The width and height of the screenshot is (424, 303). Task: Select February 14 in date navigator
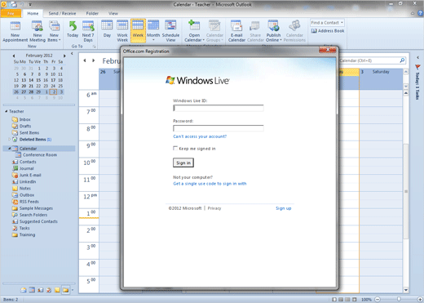pyautogui.click(x=31, y=80)
